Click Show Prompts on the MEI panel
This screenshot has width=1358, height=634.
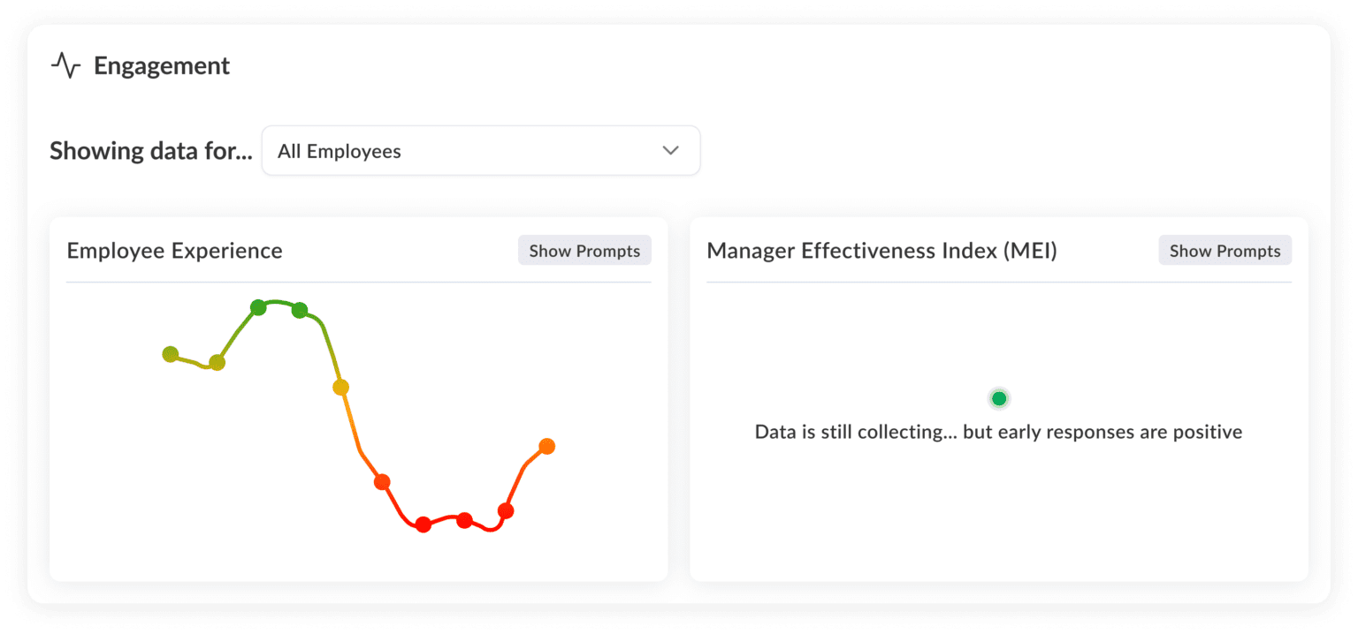1224,250
